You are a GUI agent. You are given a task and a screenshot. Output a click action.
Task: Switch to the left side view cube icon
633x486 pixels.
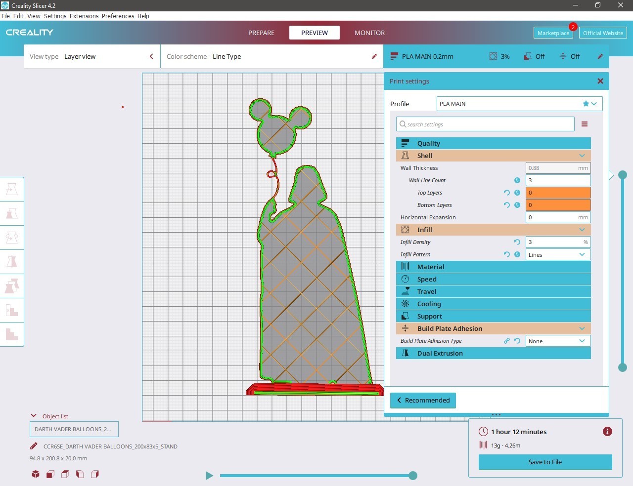80,474
